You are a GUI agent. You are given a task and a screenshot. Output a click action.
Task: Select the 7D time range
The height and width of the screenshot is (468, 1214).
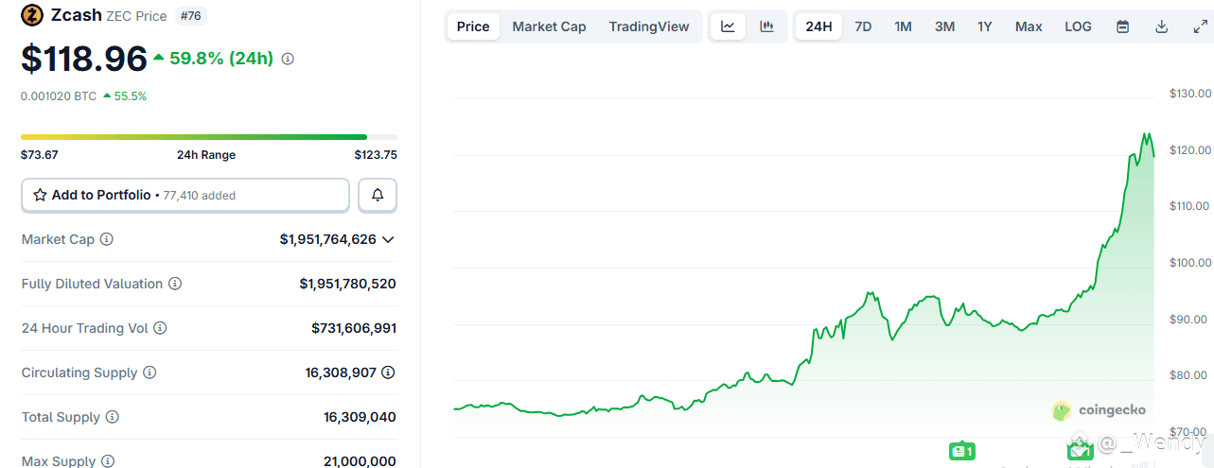click(863, 26)
